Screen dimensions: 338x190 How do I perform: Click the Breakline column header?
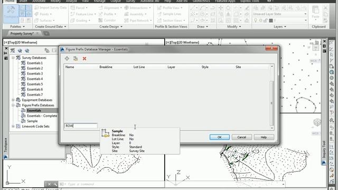point(106,67)
